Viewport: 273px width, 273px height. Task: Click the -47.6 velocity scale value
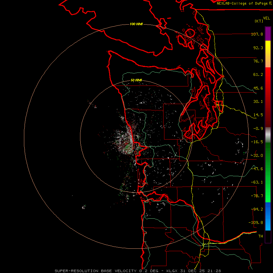click(257, 169)
